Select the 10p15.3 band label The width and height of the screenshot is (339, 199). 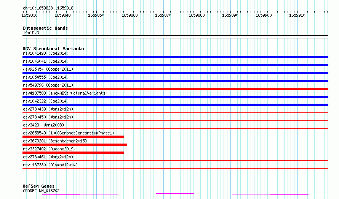(31, 33)
